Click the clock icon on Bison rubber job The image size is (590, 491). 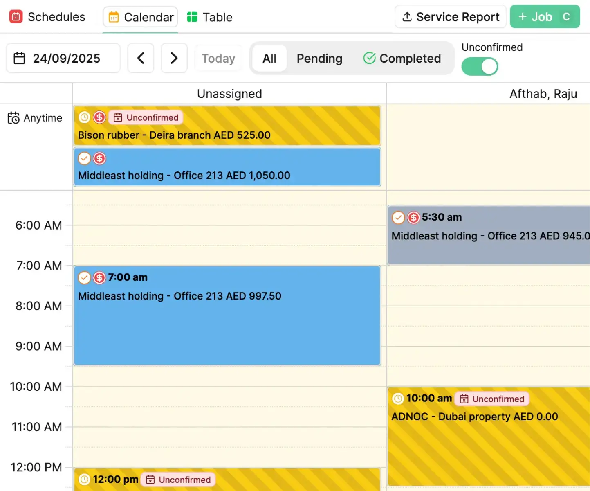coord(84,117)
